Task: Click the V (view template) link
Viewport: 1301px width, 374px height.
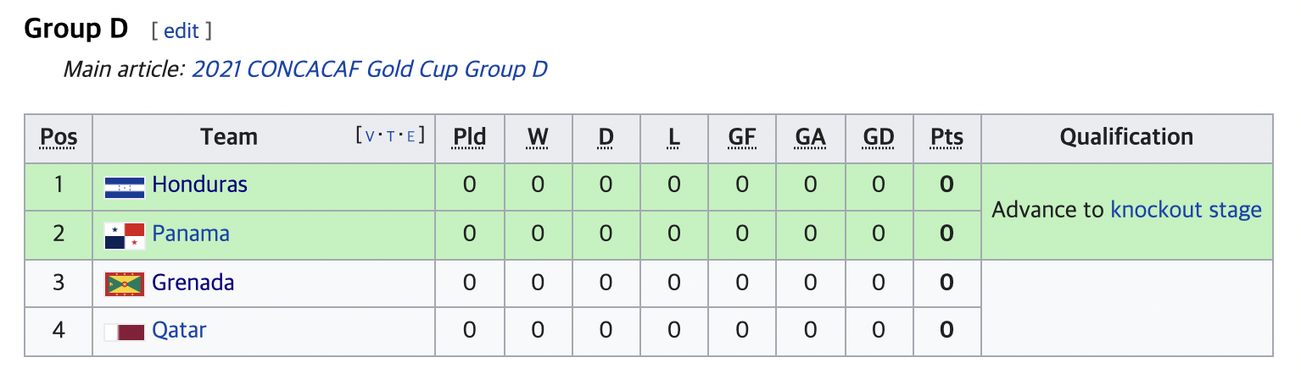Action: [371, 136]
